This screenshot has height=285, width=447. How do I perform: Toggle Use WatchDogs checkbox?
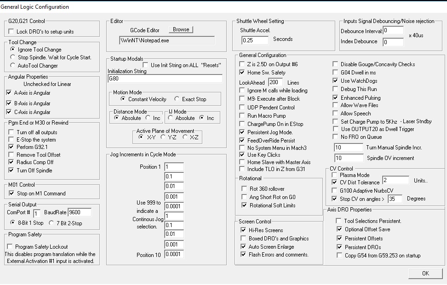[x=336, y=80]
